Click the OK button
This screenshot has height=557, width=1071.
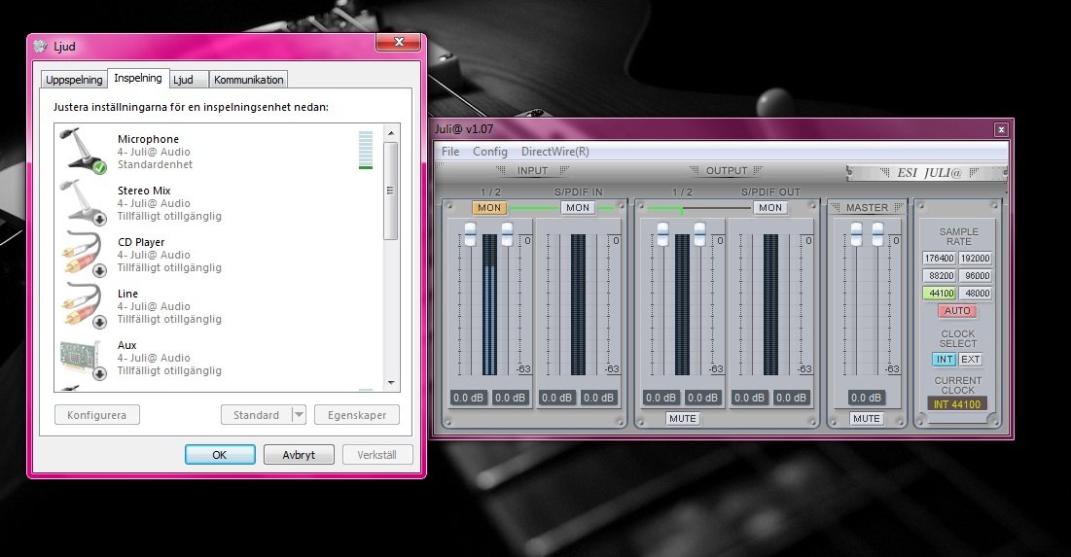(x=220, y=455)
